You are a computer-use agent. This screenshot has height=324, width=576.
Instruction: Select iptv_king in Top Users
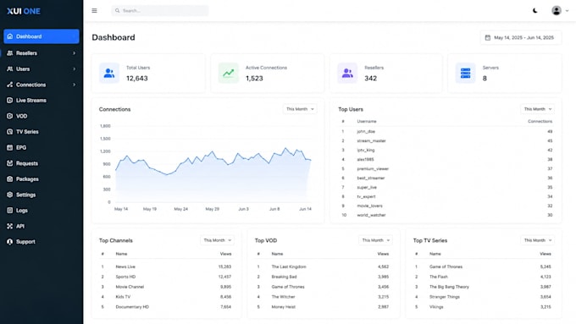(x=366, y=150)
